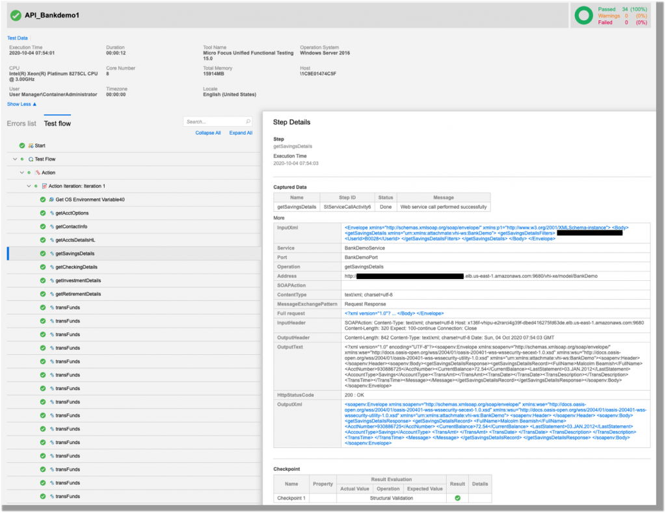Click the Collapse All link

click(207, 133)
